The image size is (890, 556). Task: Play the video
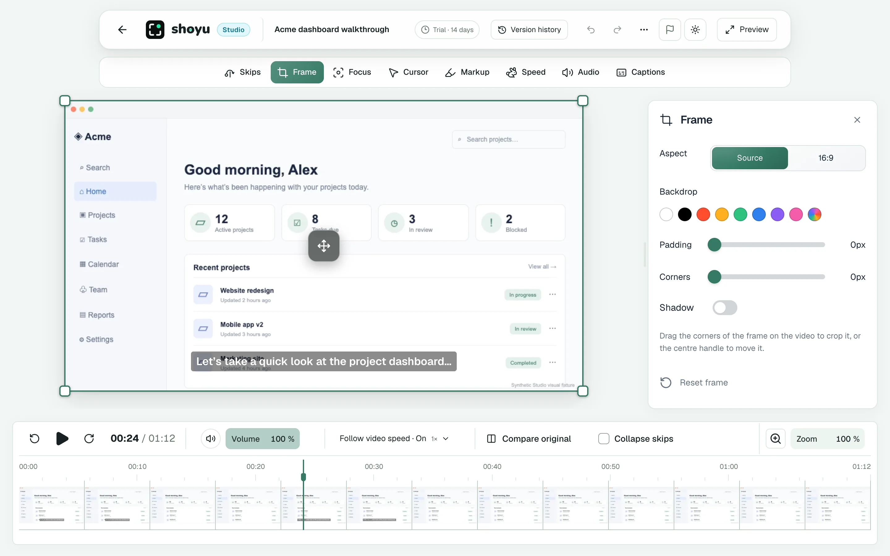coord(62,438)
